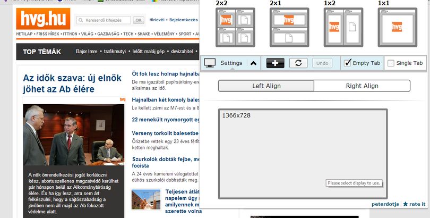This screenshot has height=218, width=430.
Task: Select the 2x2 tab layout icon
Action: (x=235, y=27)
